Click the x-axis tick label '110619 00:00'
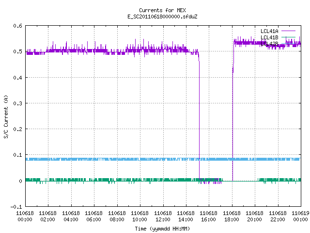 pos(300,216)
